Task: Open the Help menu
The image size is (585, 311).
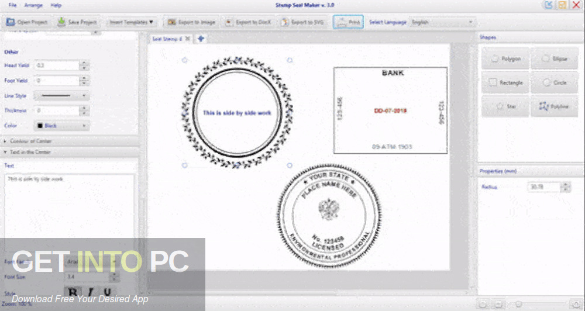Action: tap(56, 5)
